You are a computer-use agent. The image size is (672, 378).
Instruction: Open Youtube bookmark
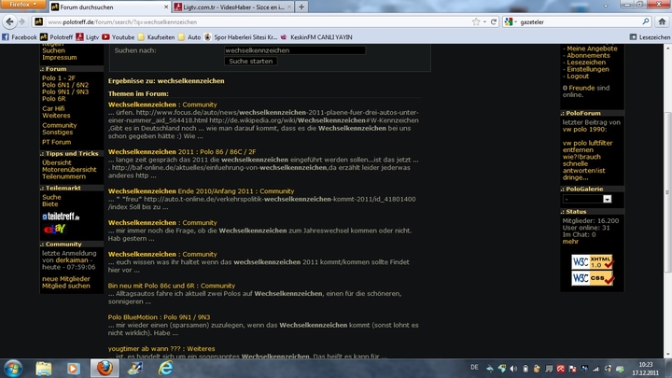[x=119, y=37]
